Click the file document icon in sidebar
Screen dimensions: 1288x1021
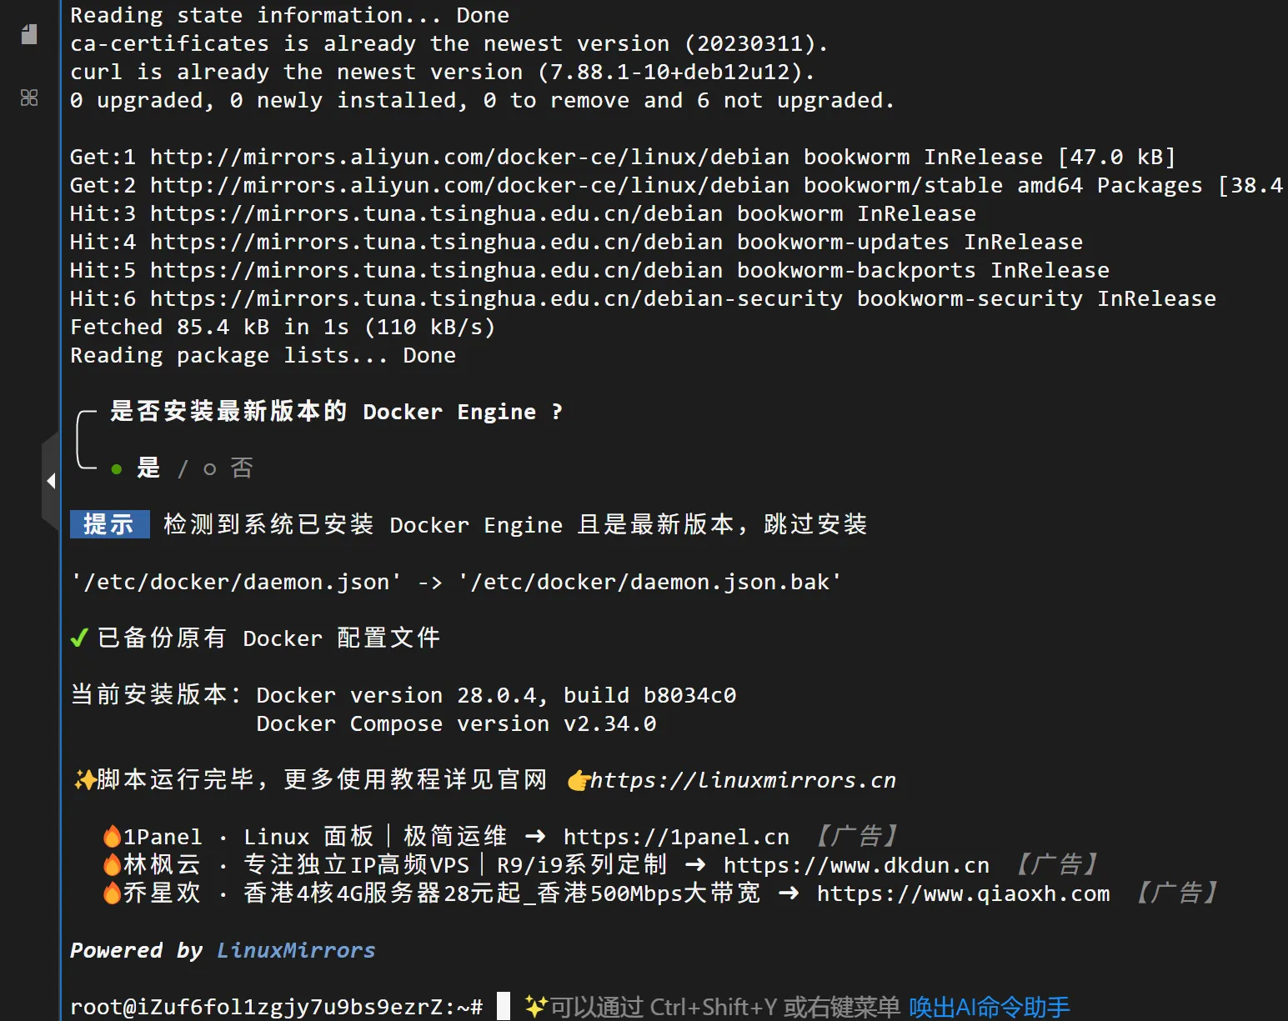tap(29, 34)
